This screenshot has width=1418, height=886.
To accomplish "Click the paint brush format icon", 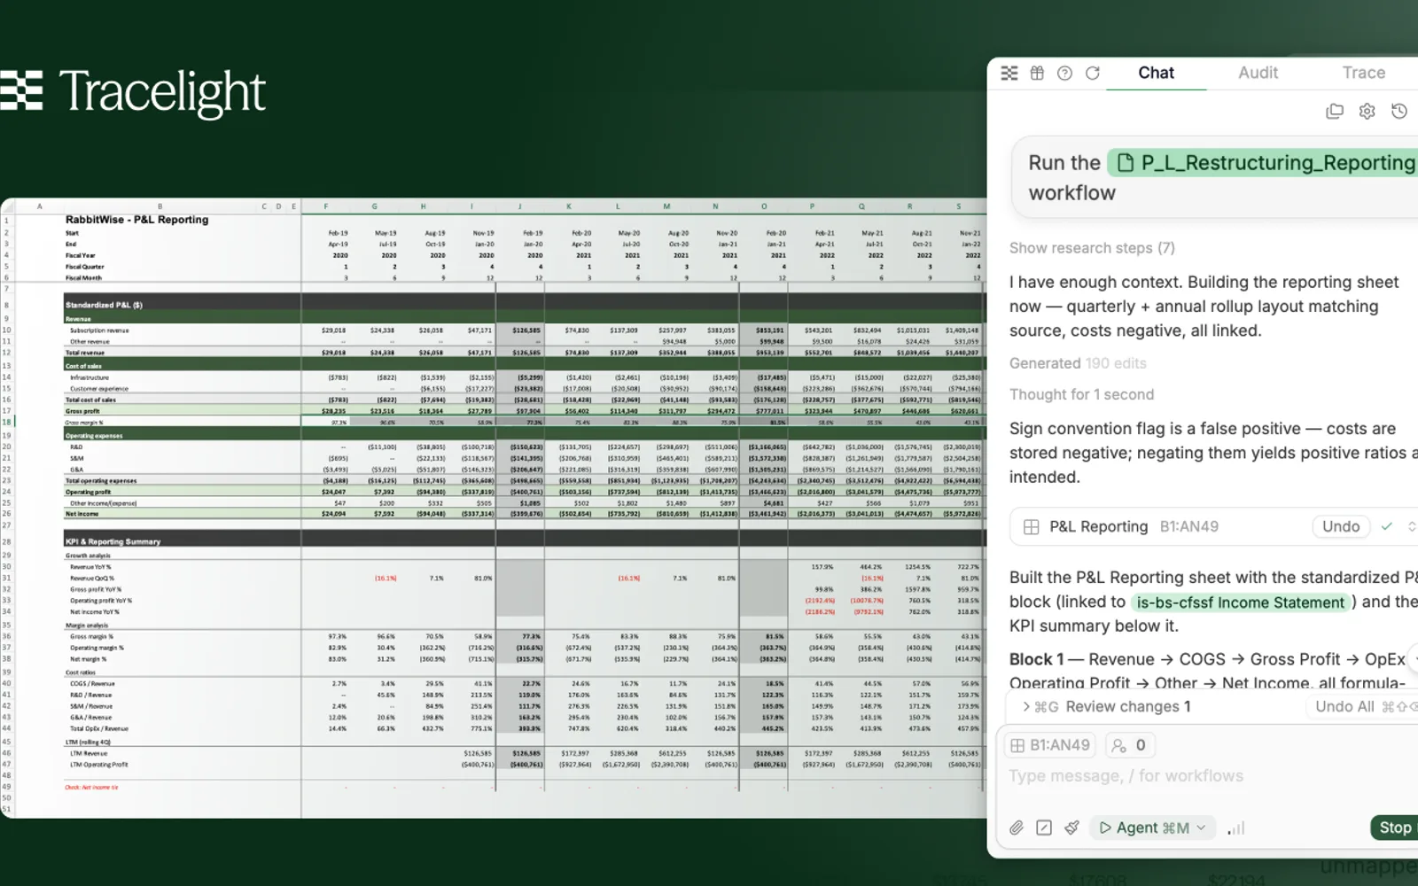I will point(1071,828).
